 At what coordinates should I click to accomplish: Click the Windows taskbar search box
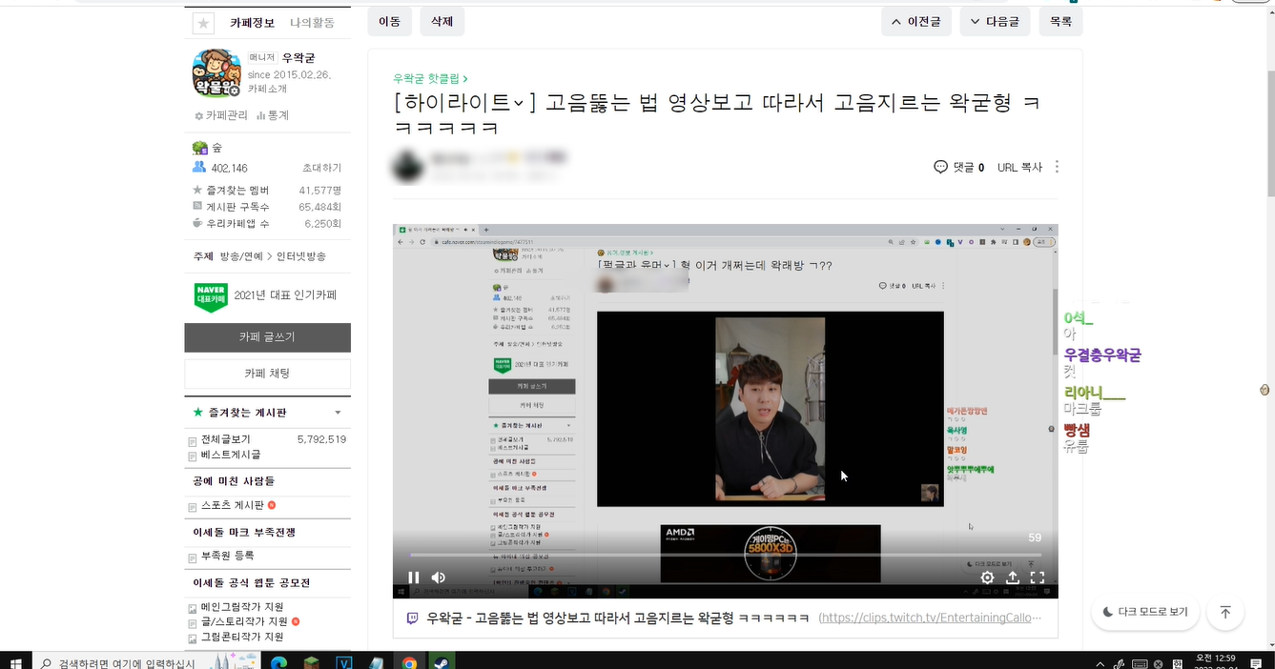(x=145, y=662)
